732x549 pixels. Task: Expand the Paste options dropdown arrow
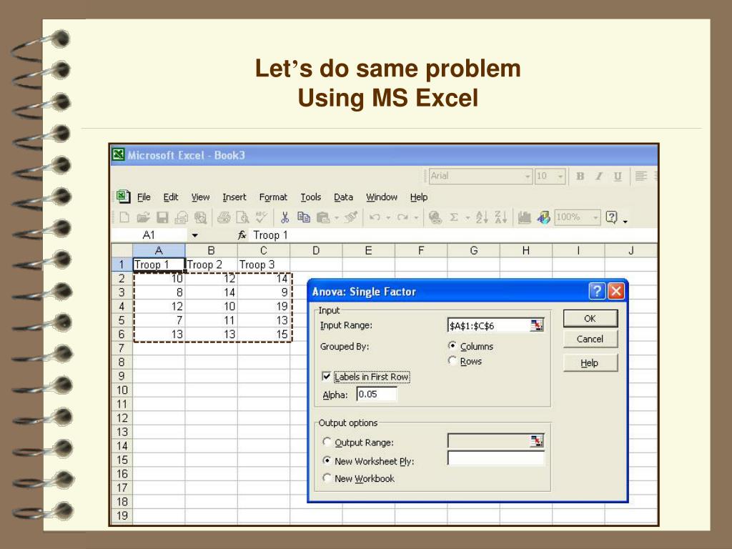(x=336, y=217)
